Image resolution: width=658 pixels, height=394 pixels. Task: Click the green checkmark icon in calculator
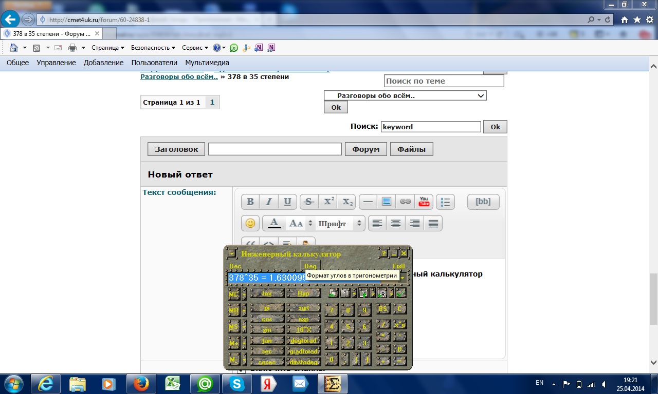[x=401, y=293]
